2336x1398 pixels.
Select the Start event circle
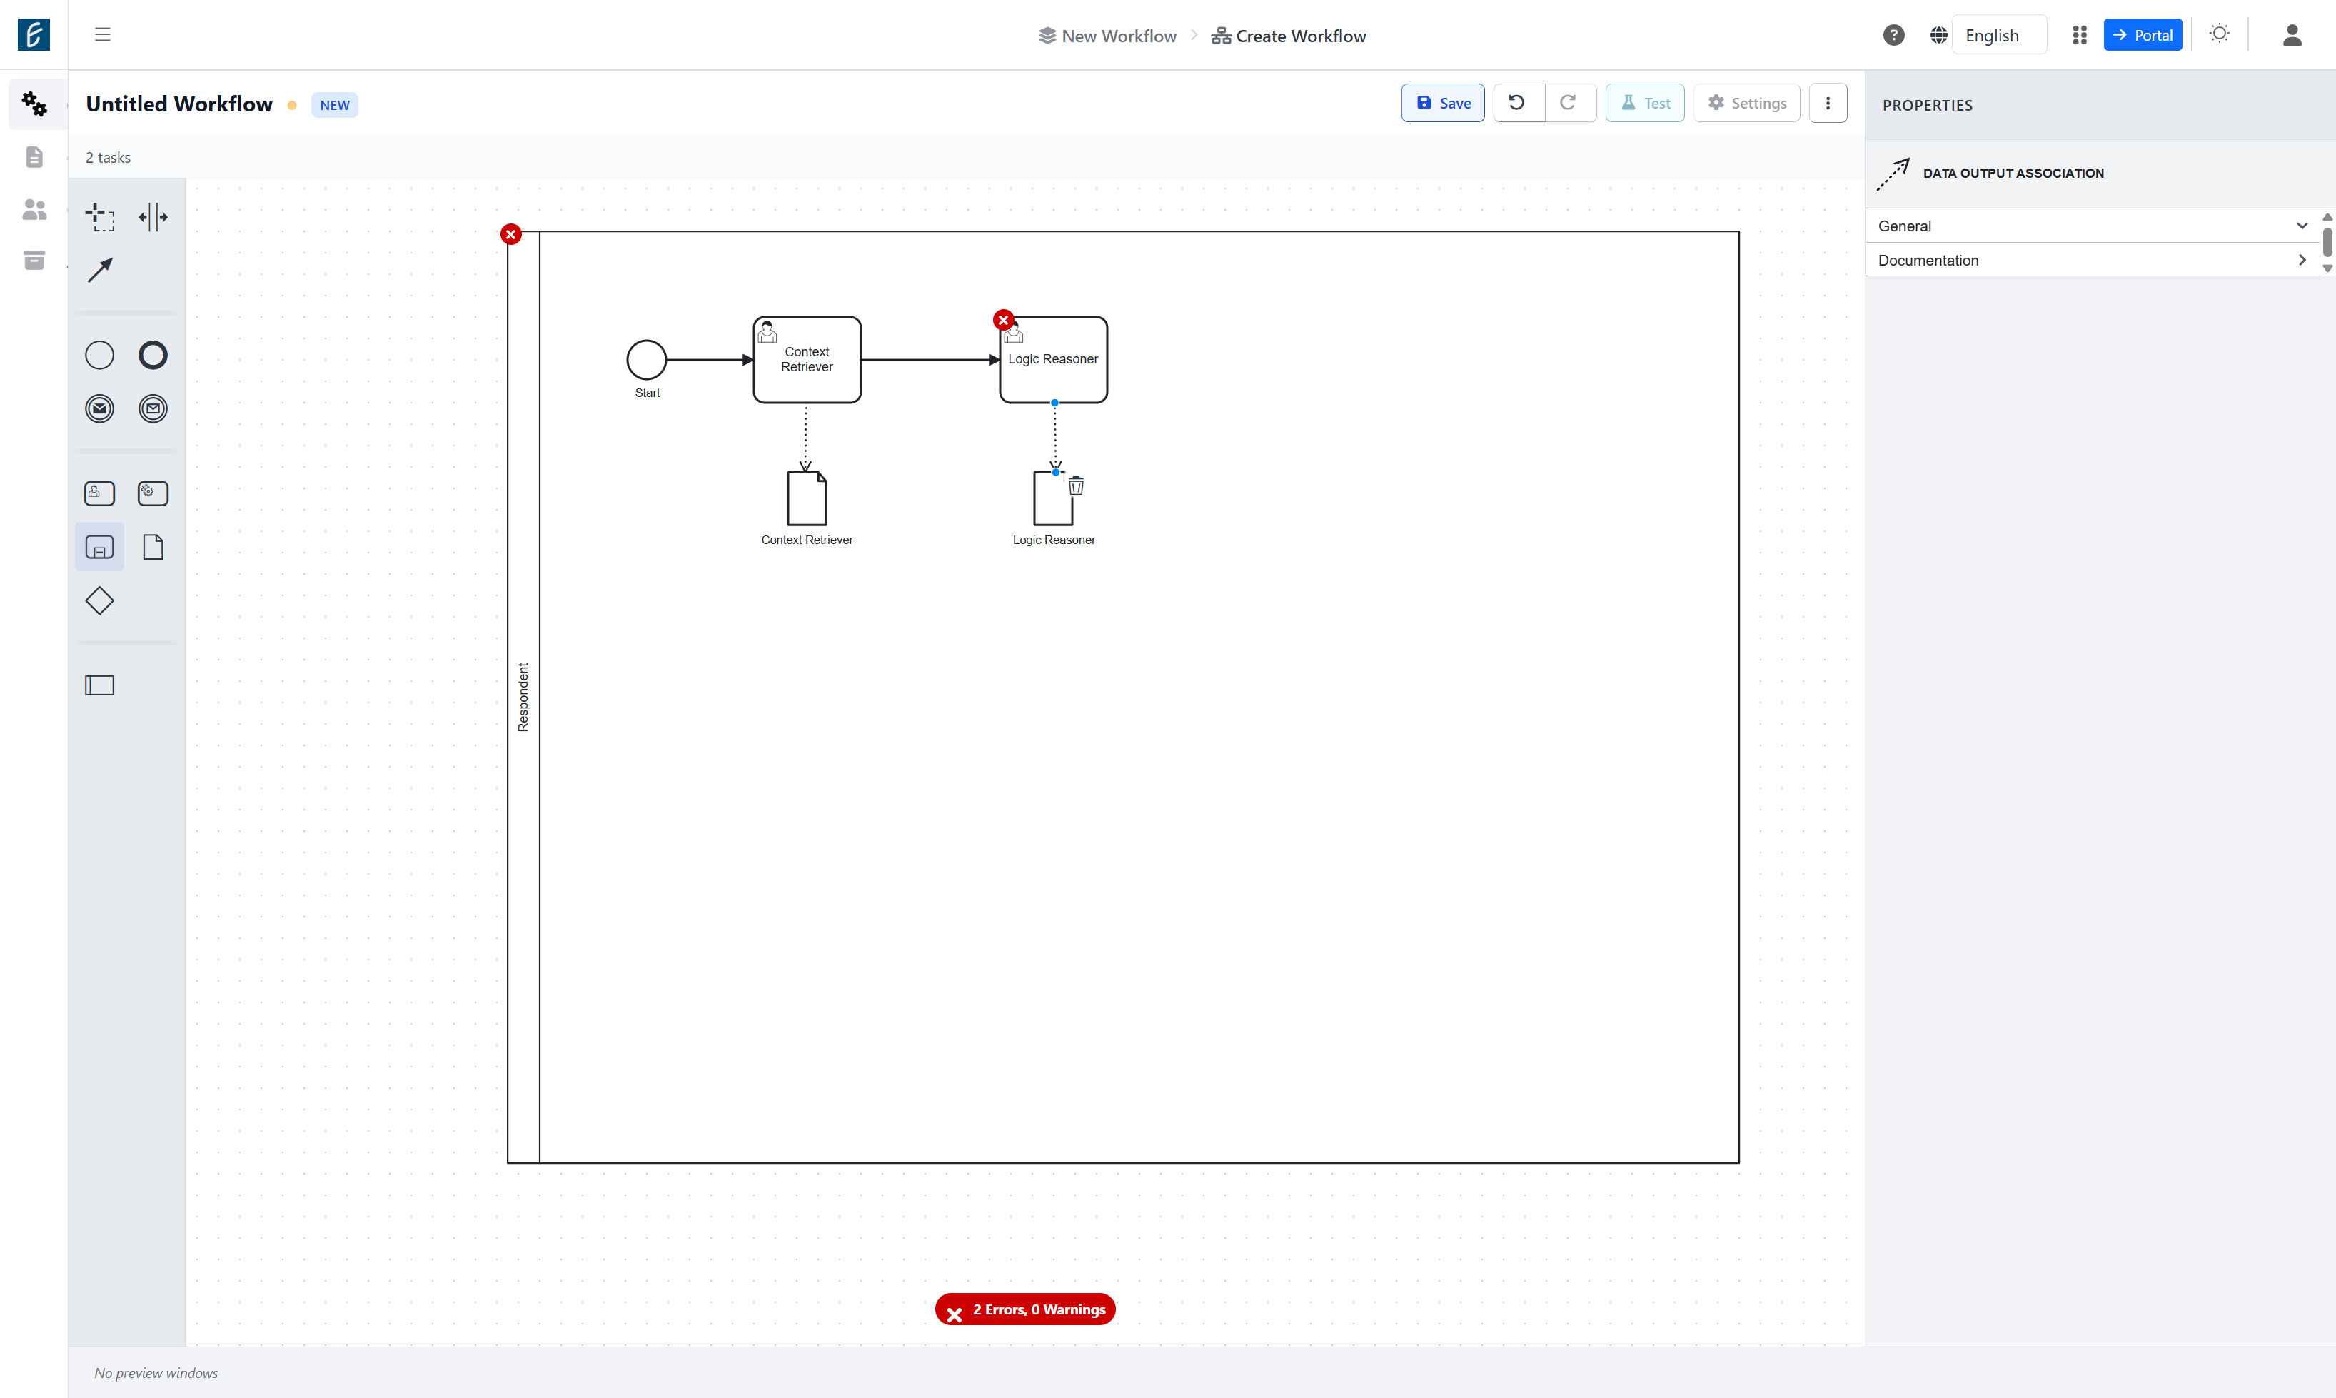click(646, 360)
